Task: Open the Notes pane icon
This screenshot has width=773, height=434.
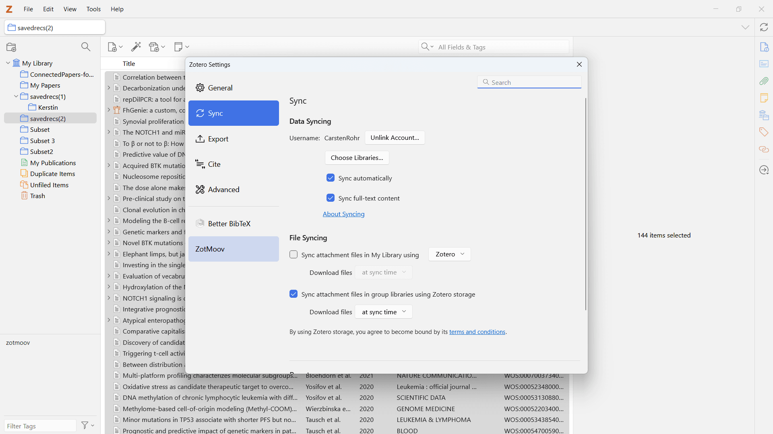Action: pyautogui.click(x=764, y=98)
